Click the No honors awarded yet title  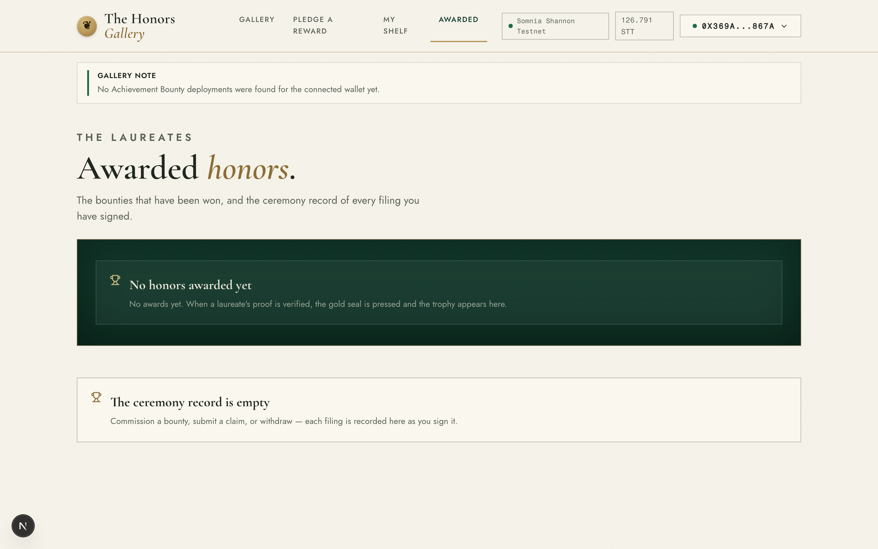[x=191, y=285]
